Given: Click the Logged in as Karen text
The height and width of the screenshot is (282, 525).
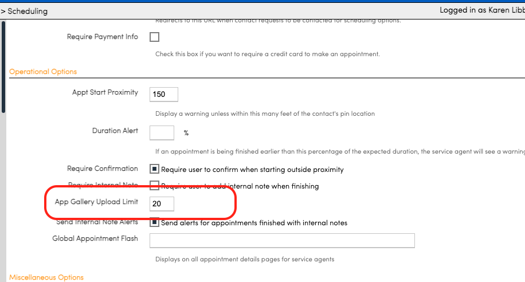Looking at the screenshot, I should 481,10.
